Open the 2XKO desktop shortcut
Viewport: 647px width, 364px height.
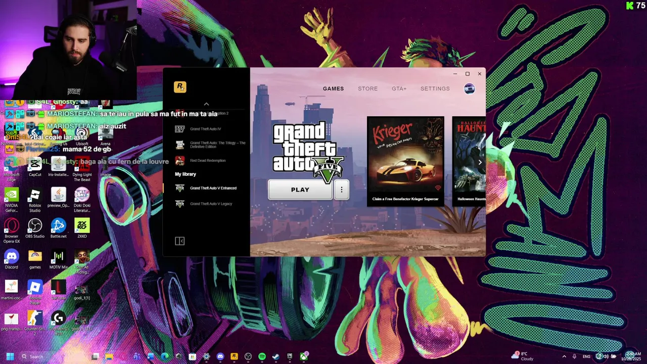click(82, 229)
